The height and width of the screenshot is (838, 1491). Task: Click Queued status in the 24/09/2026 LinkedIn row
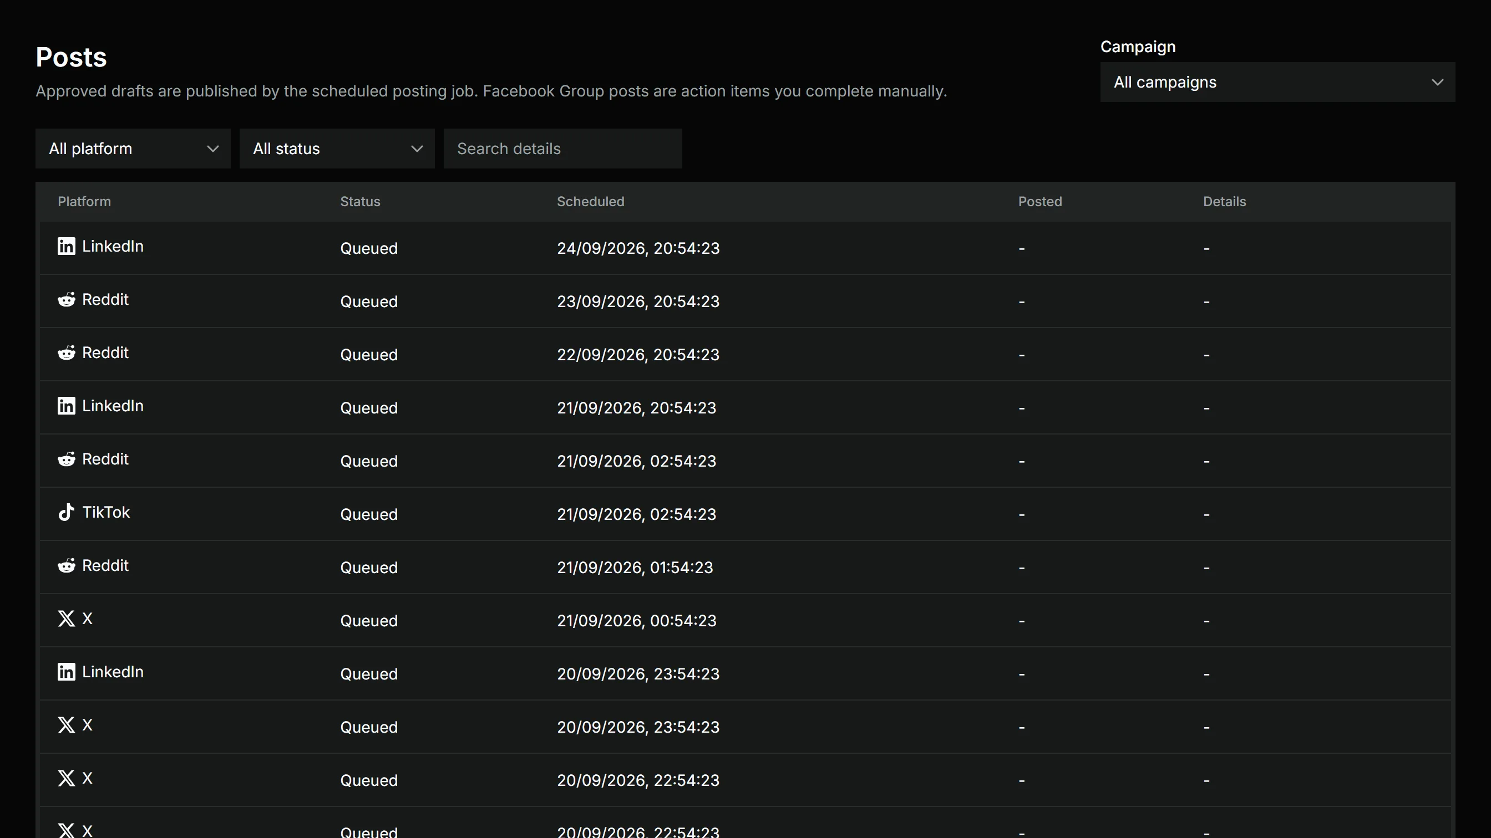369,249
